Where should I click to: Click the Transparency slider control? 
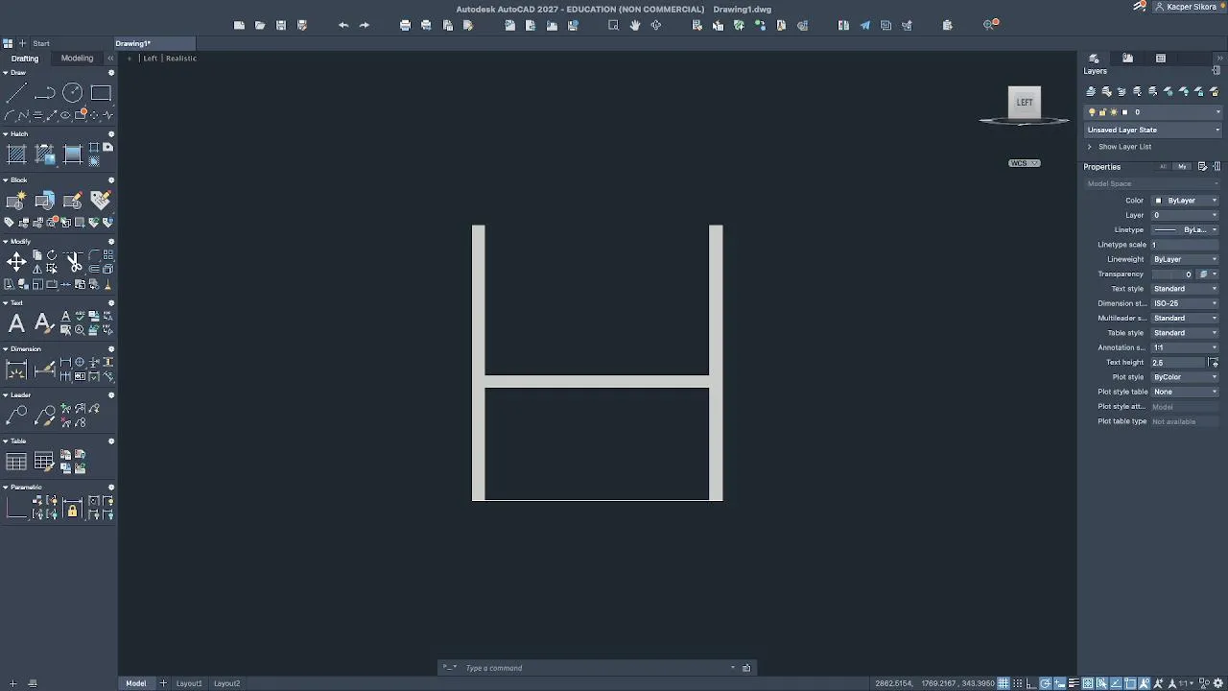(x=1170, y=274)
